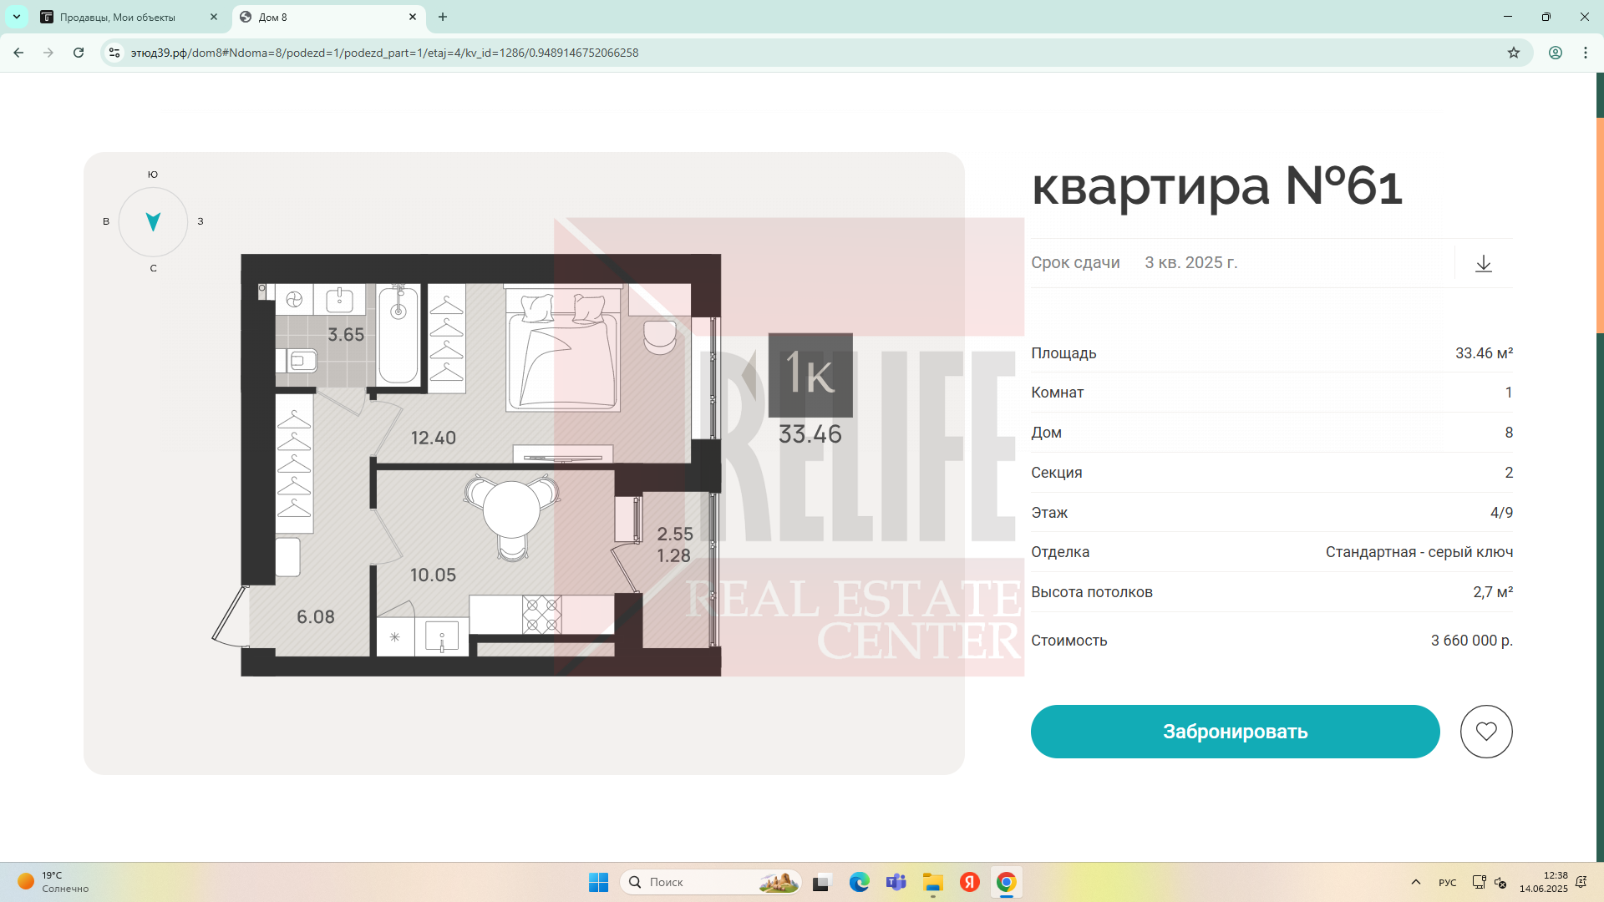This screenshot has width=1604, height=902.
Task: Launch Yandex browser from the taskbar
Action: pyautogui.click(x=969, y=882)
